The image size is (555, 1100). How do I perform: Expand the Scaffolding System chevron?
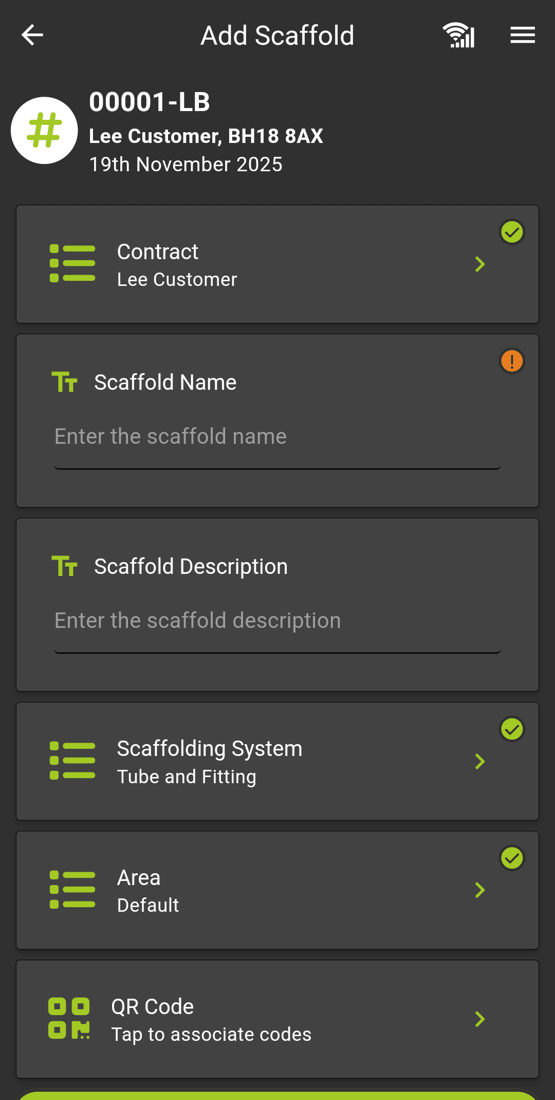pos(480,761)
